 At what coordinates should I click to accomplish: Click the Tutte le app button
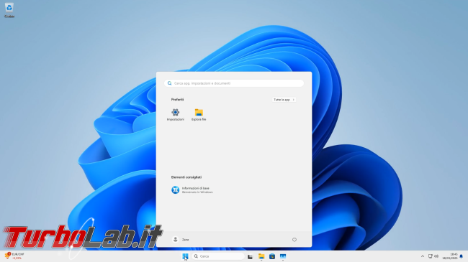284,100
